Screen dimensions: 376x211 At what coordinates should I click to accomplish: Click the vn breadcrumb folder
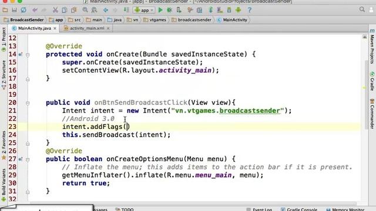coord(132,20)
